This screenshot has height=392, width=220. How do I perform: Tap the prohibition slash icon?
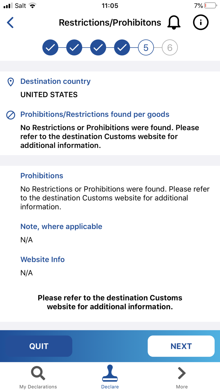pyautogui.click(x=10, y=115)
